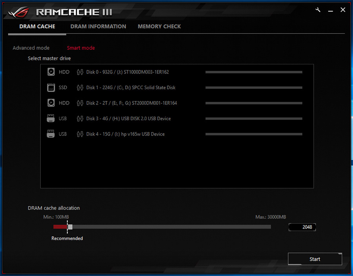The width and height of the screenshot is (353, 276).
Task: Click the USB drive icon for Disk 4
Action: tap(51, 134)
